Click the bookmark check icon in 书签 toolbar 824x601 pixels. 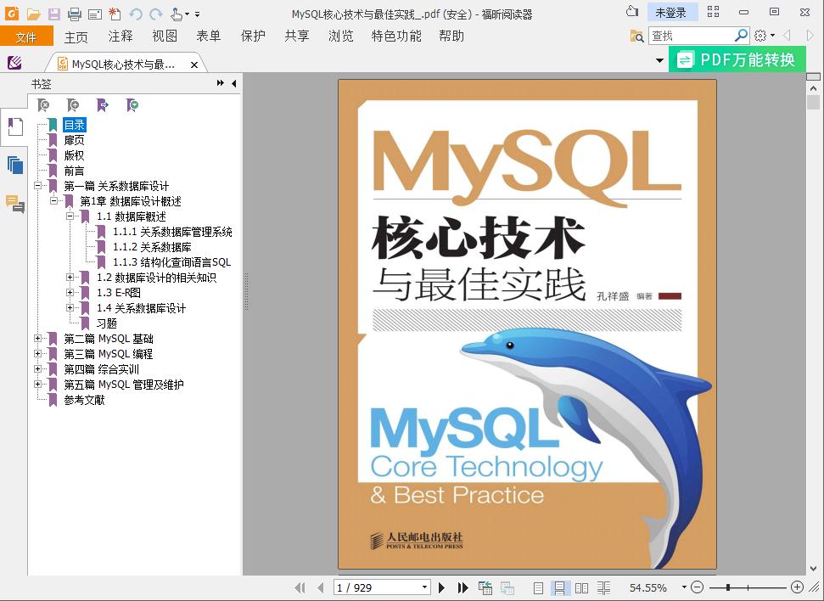coord(132,105)
